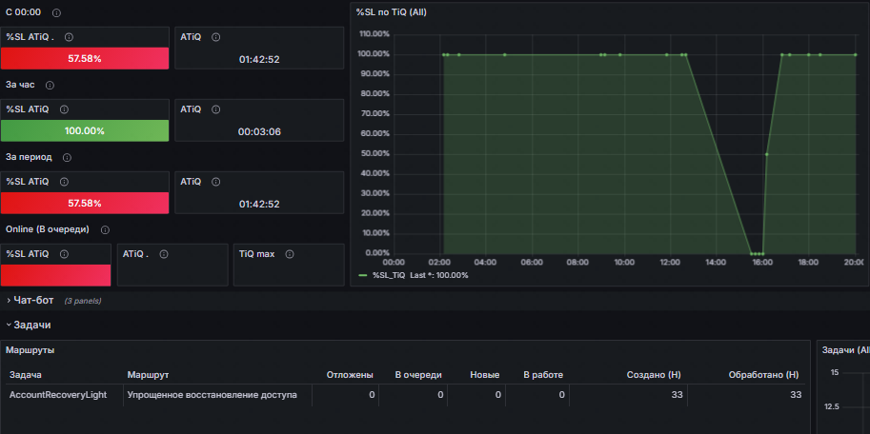
Task: Sort table by 'В очереди' column header
Action: (x=419, y=375)
